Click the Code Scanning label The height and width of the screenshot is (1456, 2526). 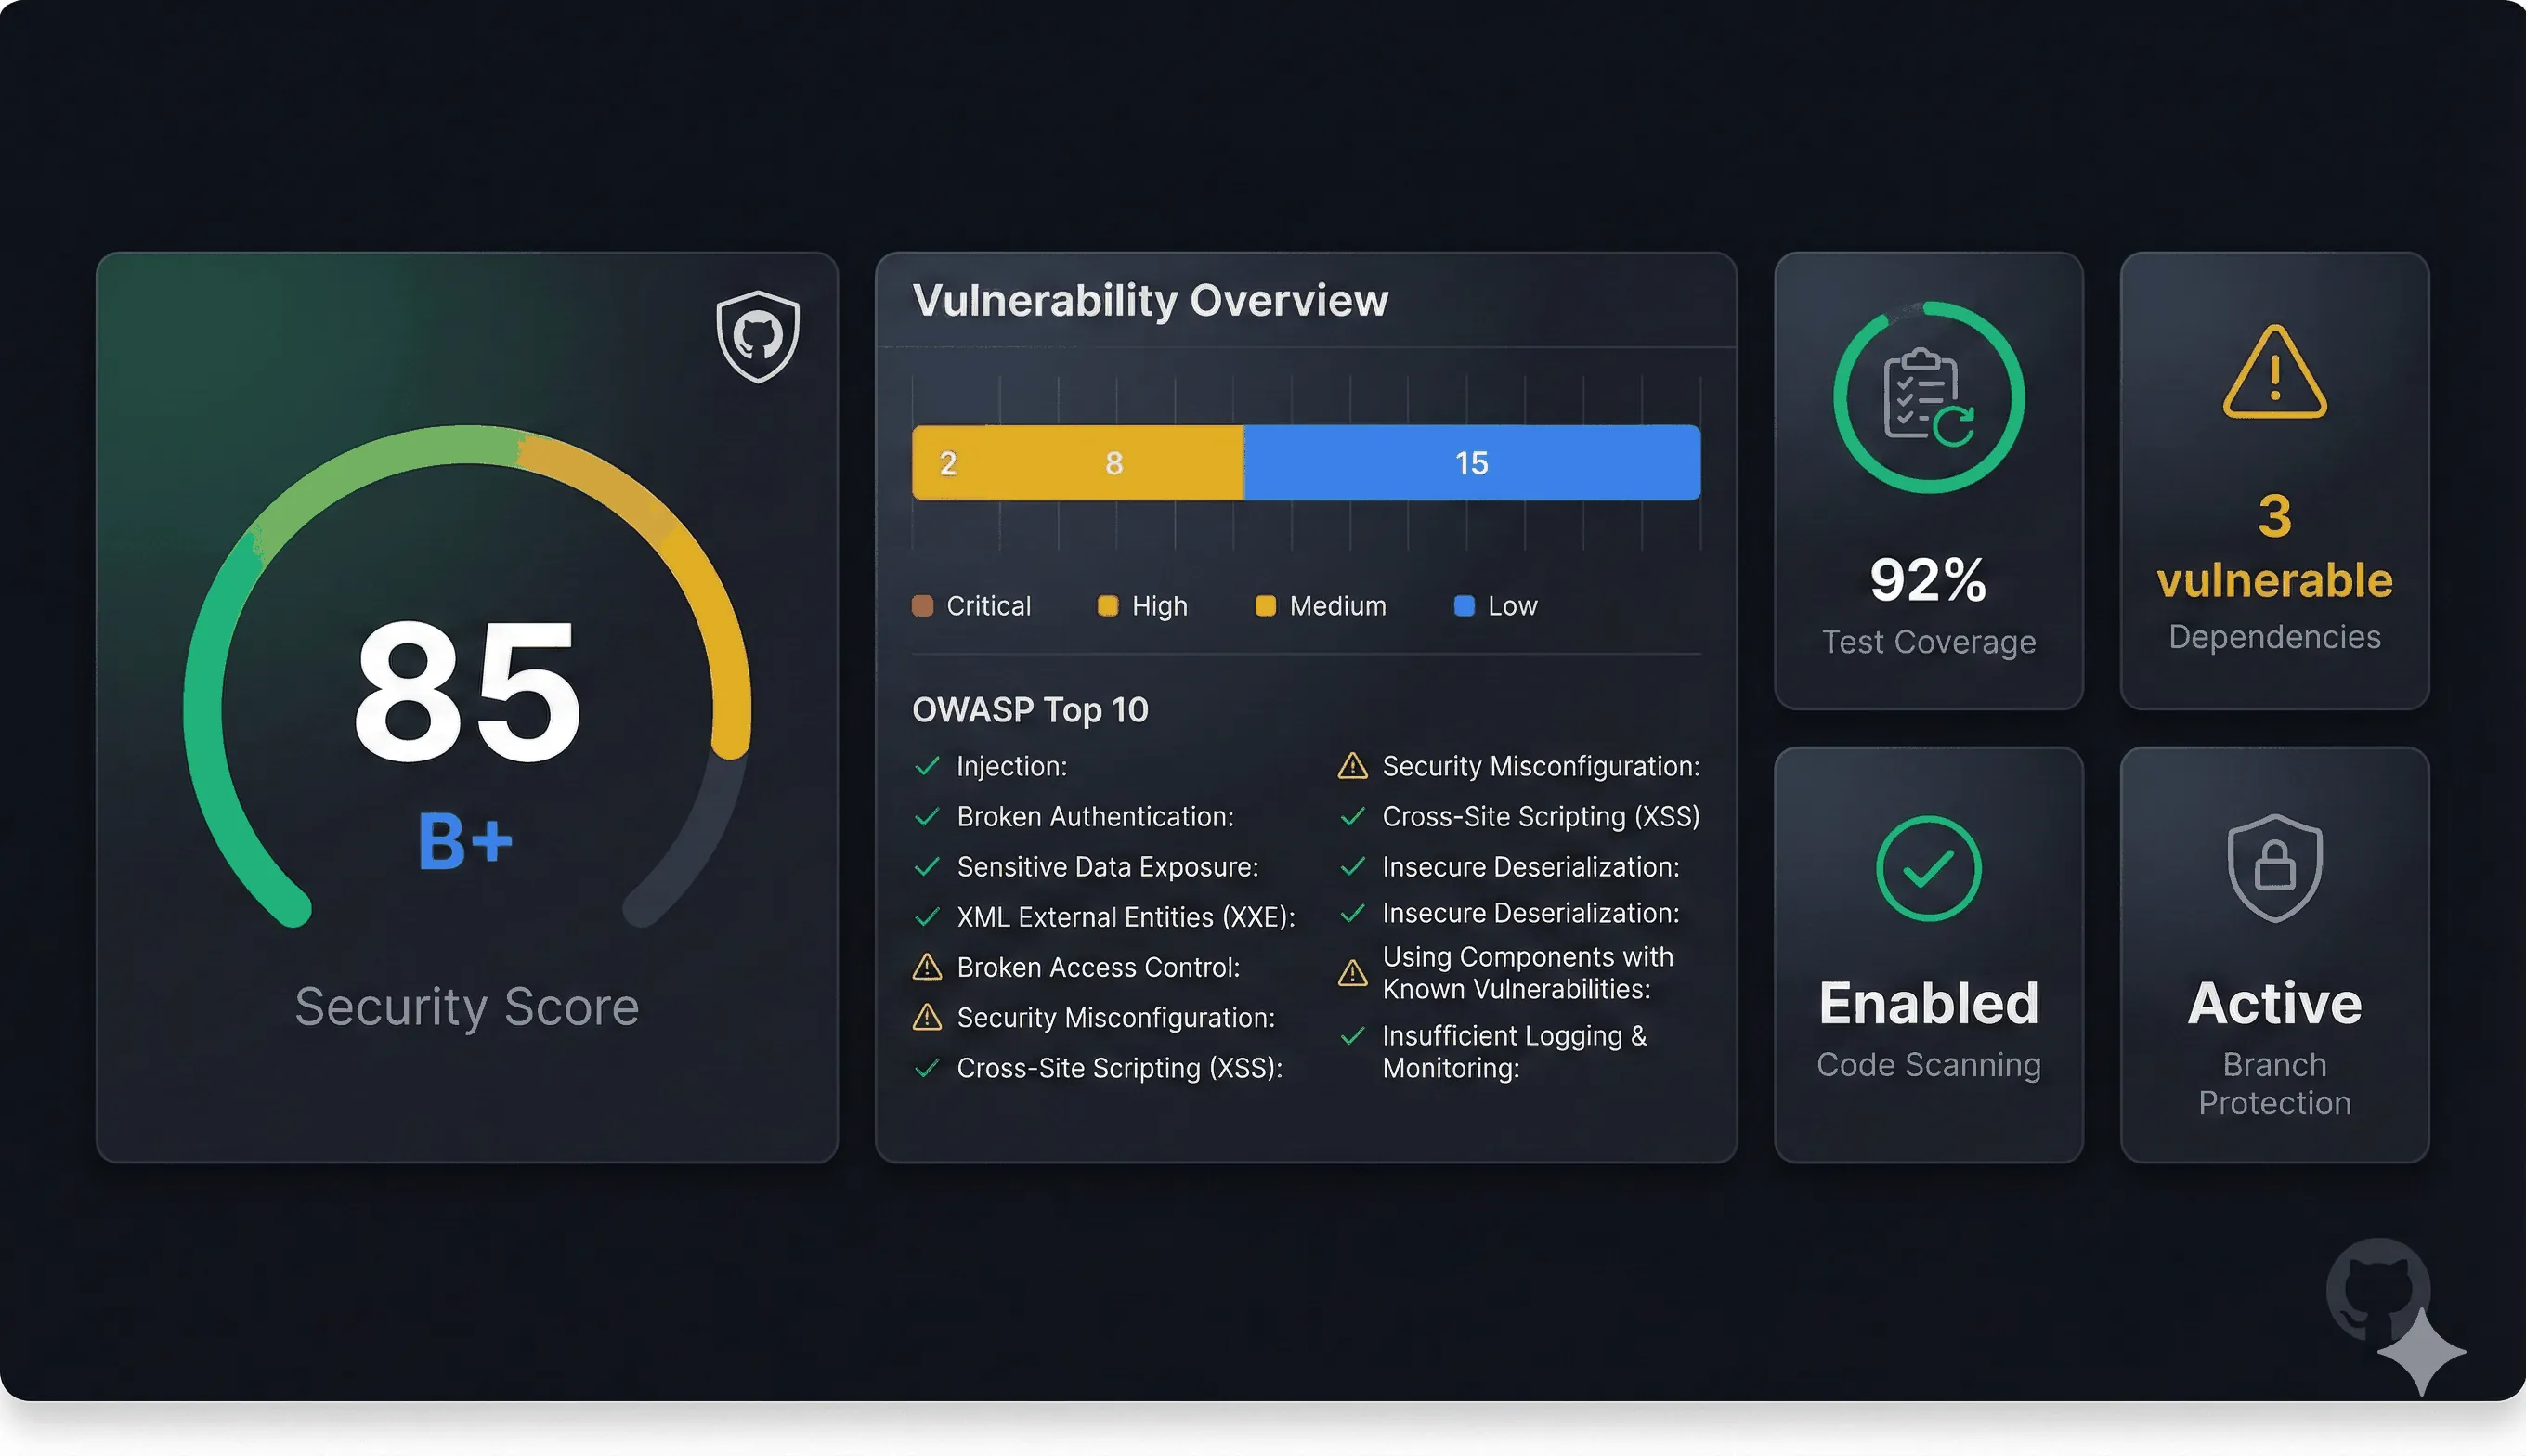coord(1929,1065)
